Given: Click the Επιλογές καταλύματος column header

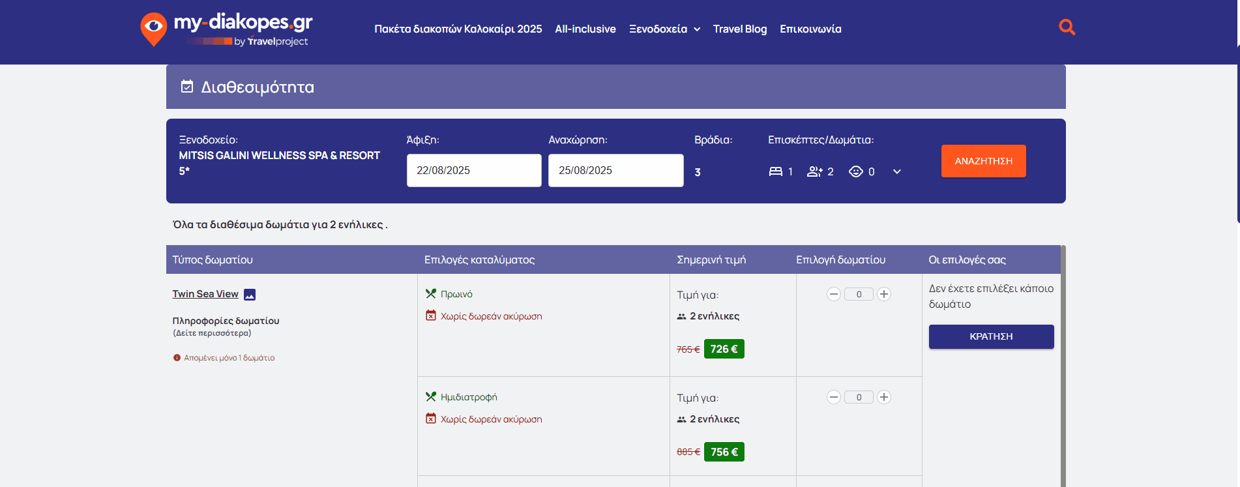Looking at the screenshot, I should tap(479, 259).
